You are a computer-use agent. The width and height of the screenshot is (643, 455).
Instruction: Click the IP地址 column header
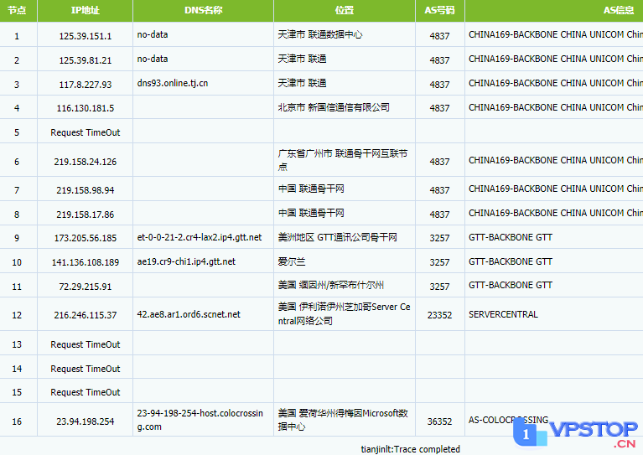(86, 10)
